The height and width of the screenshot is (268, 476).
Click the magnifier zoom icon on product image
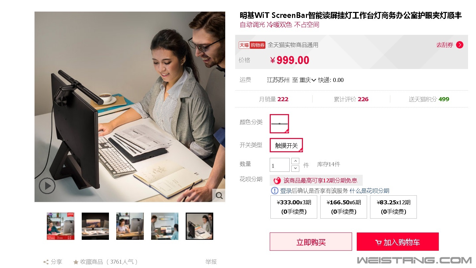(219, 195)
